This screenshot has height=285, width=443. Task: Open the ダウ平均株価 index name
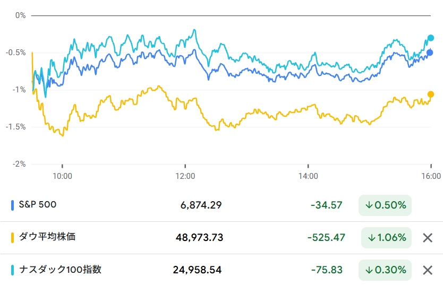coord(47,237)
